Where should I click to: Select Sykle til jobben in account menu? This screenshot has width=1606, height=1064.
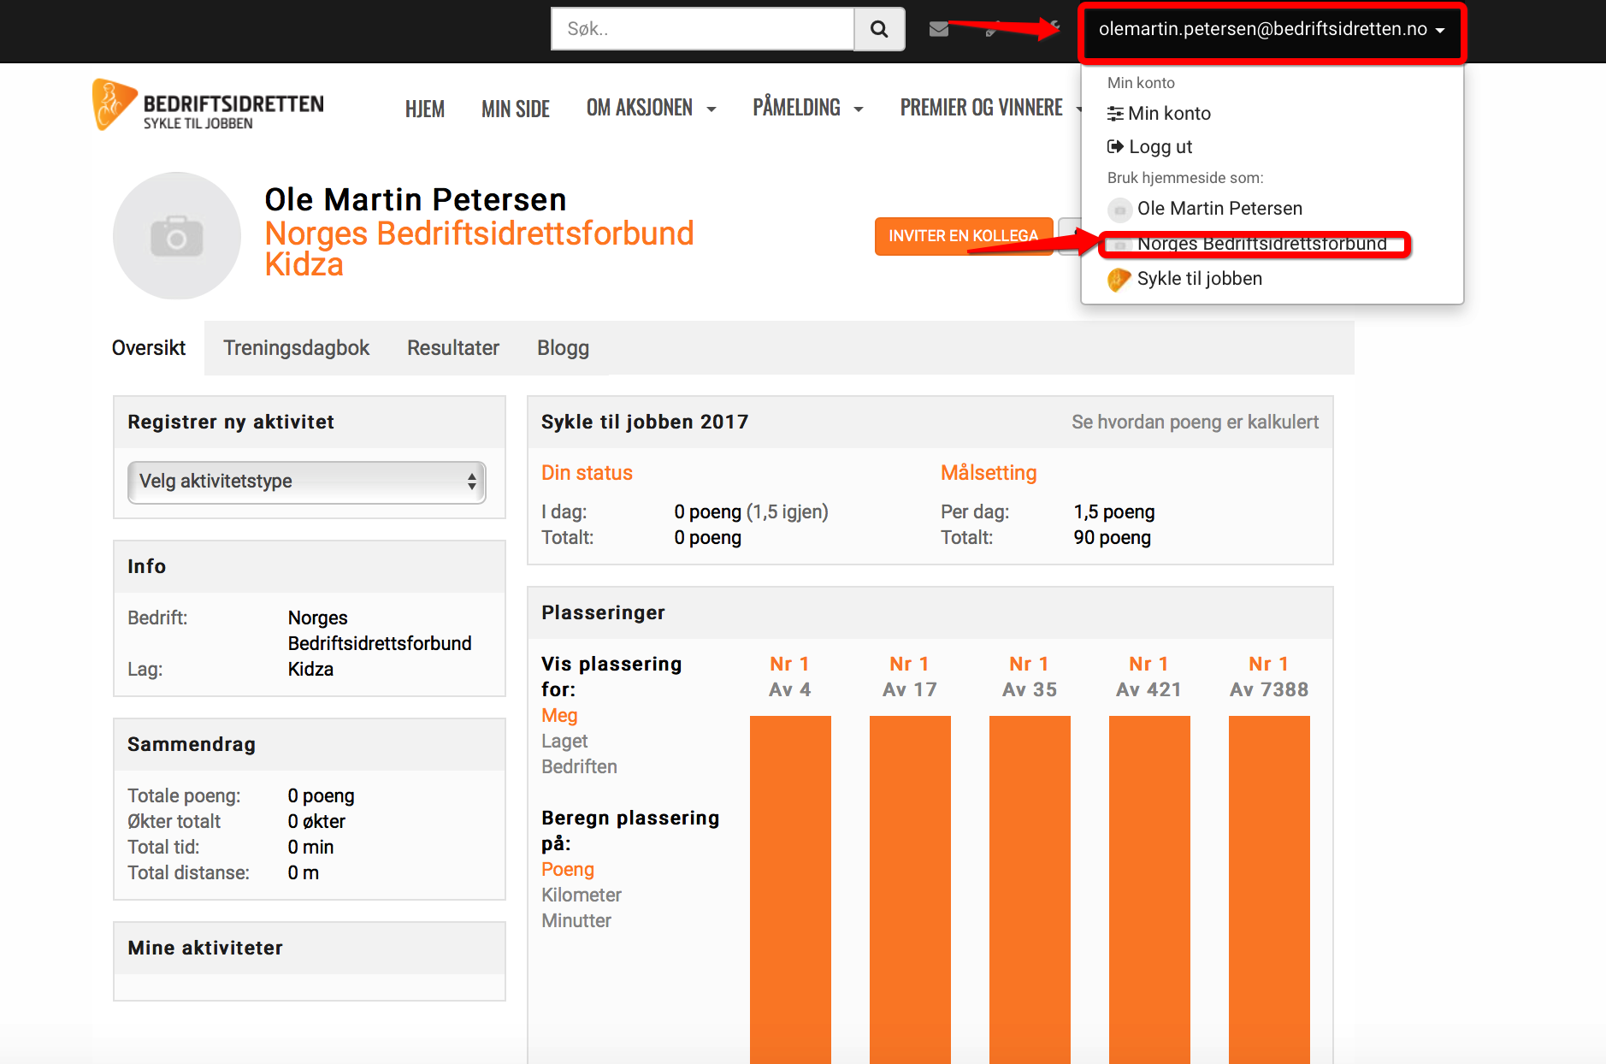coord(1199,279)
